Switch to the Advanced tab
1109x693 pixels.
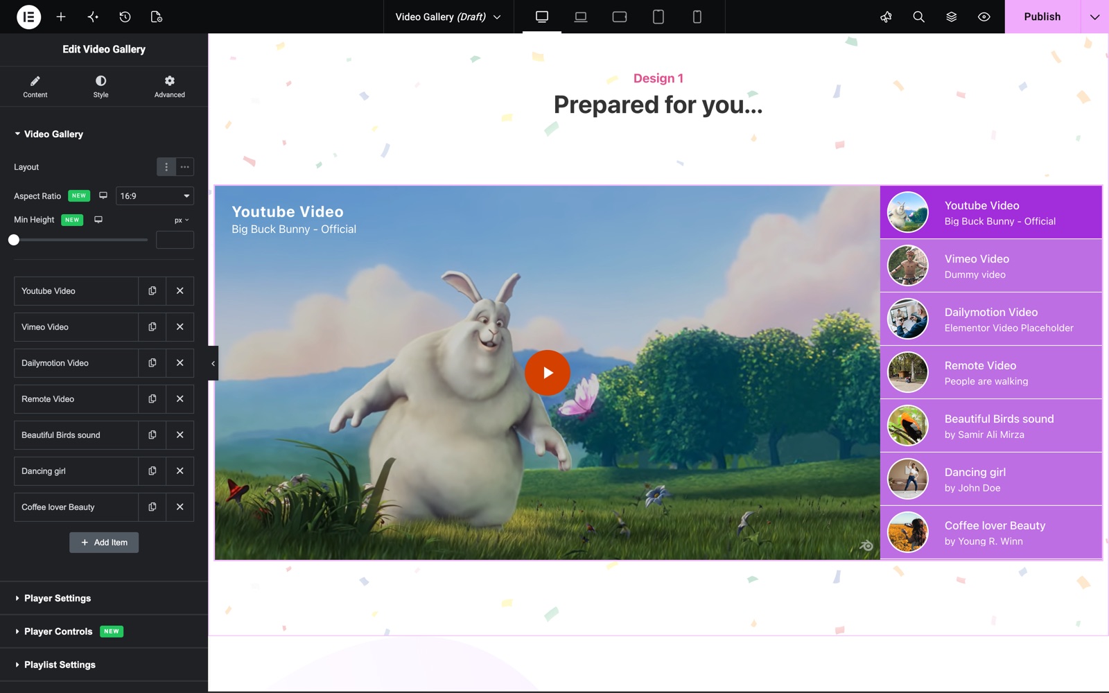(170, 87)
